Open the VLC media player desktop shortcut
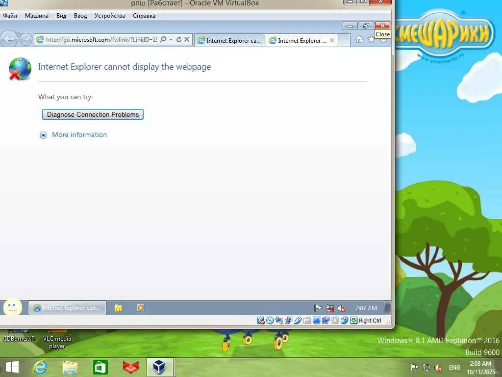 point(57,340)
